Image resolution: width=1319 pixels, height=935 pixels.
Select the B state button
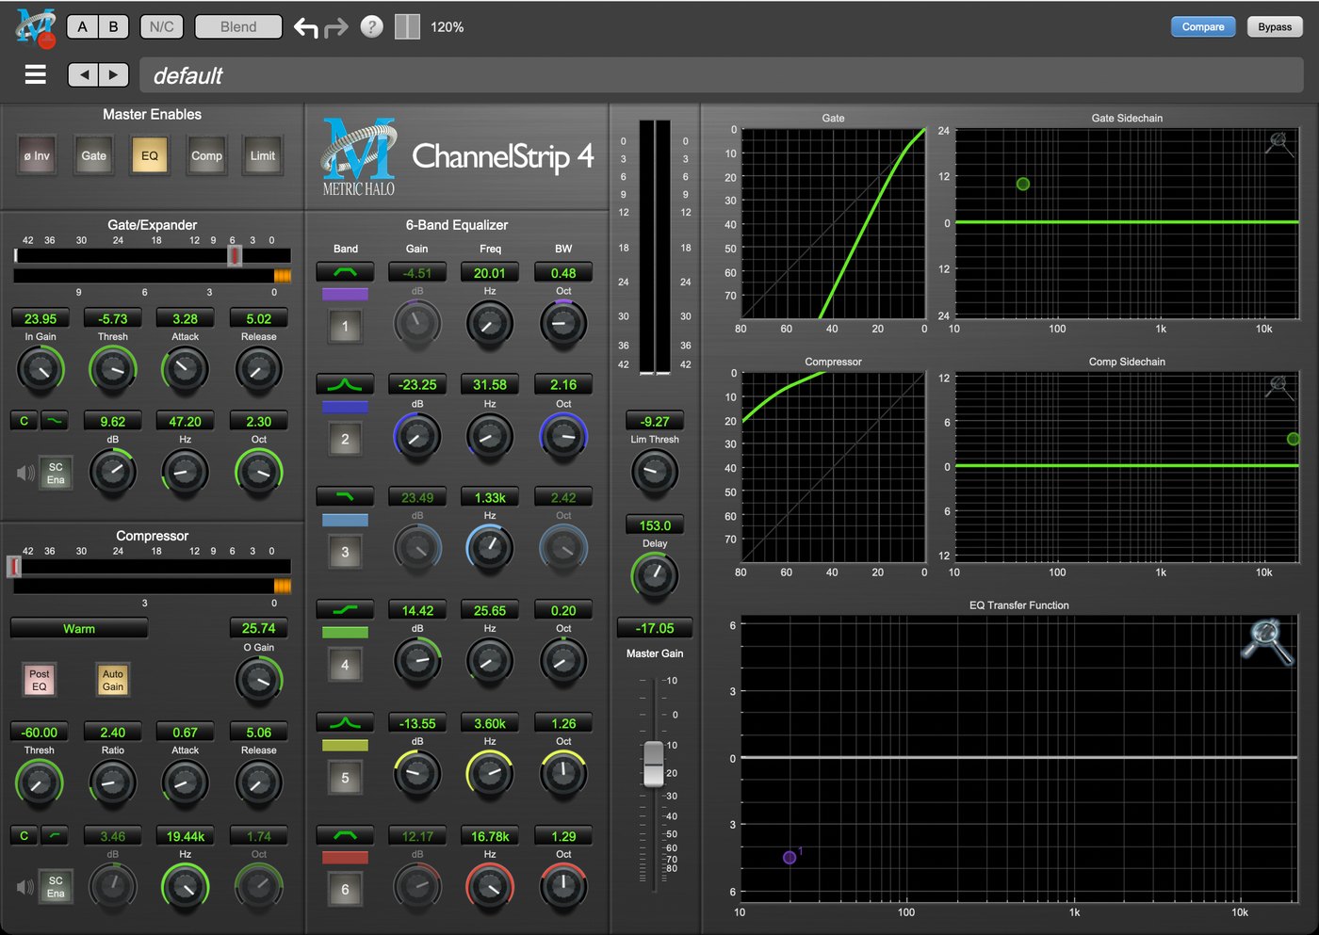click(x=113, y=26)
